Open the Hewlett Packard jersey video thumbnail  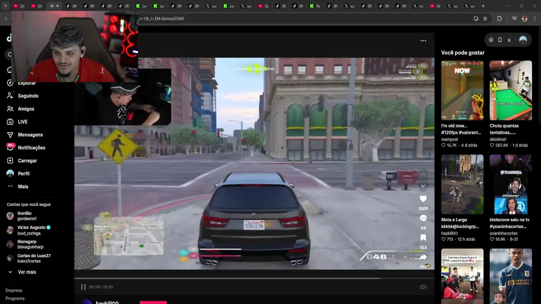coord(511,276)
